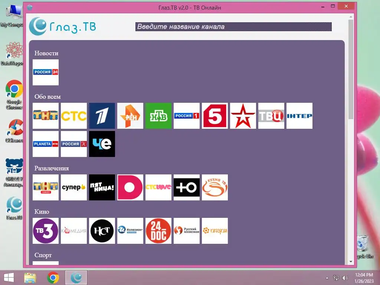Click the Новости category heading
Image resolution: width=380 pixels, height=285 pixels.
46,53
